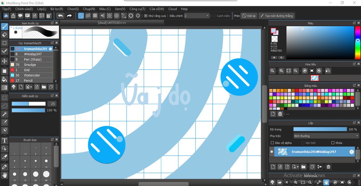Open Pha trộn blending mode dropdown

tap(326, 136)
